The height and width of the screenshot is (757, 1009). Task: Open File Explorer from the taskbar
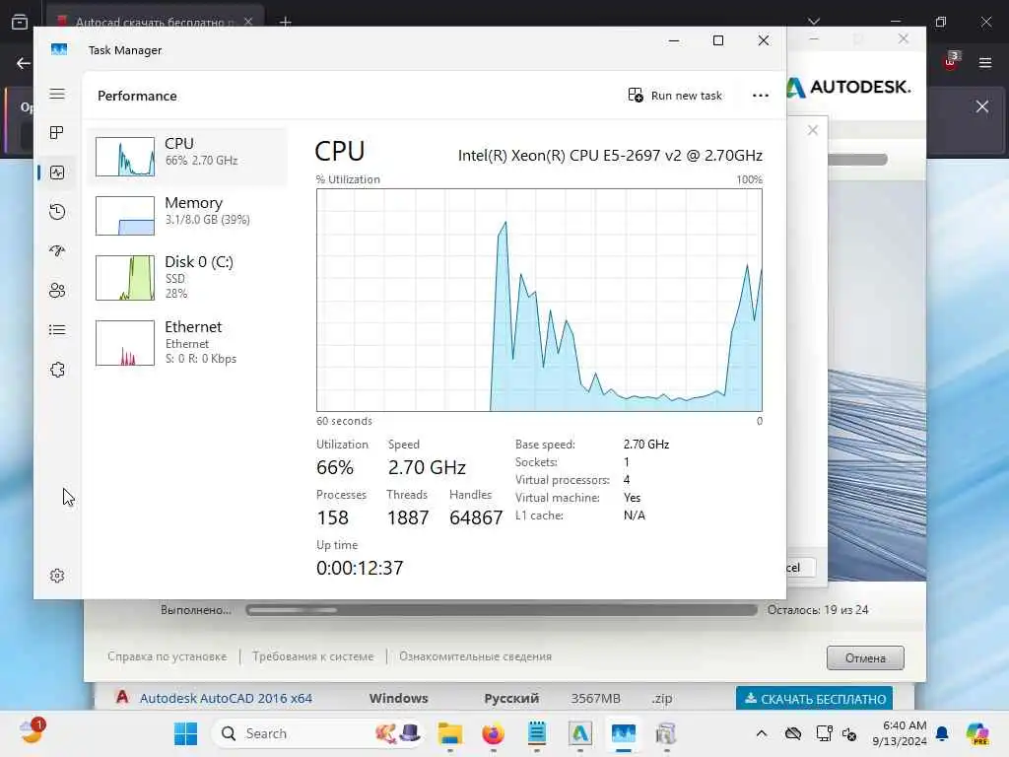pyautogui.click(x=449, y=733)
